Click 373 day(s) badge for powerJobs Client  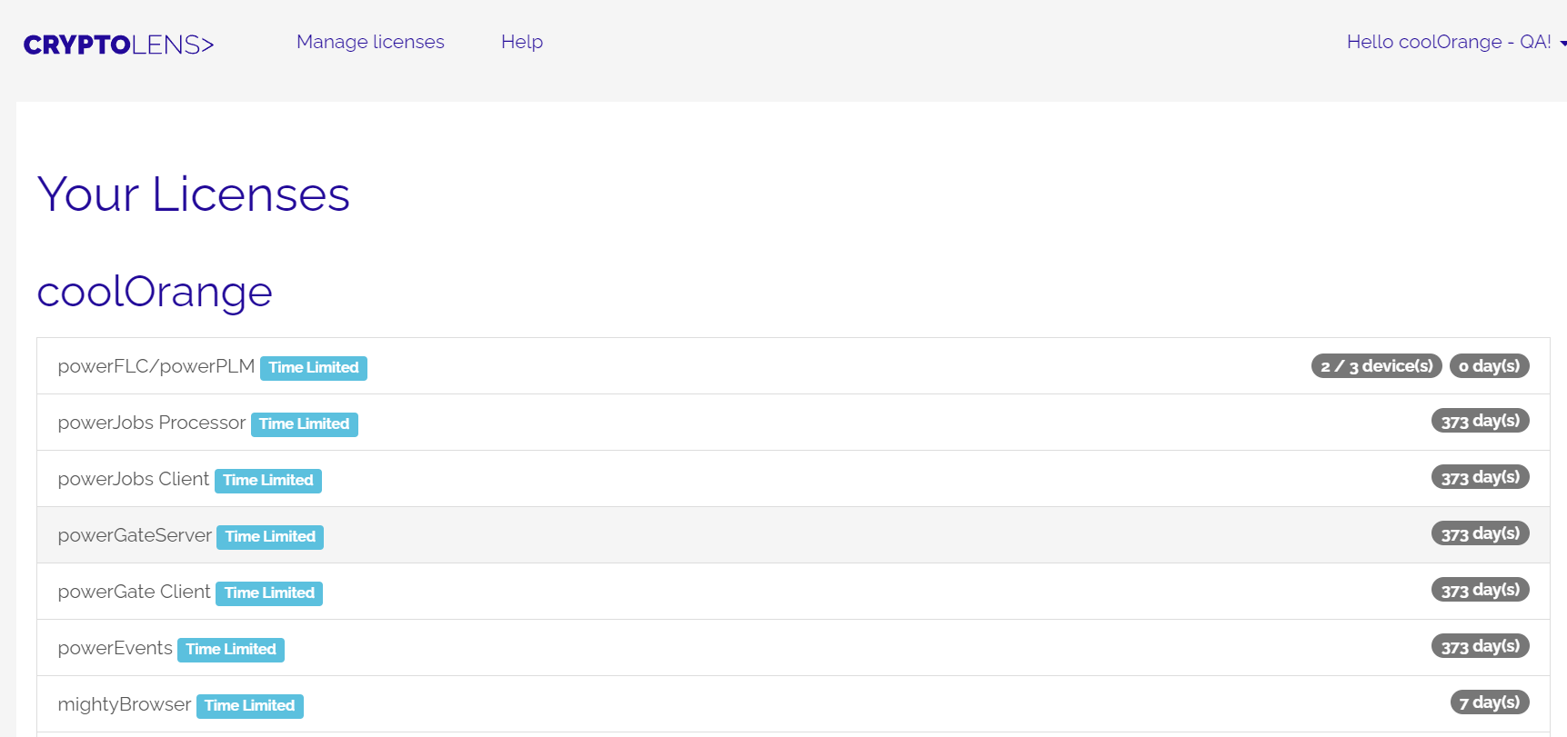(1481, 477)
